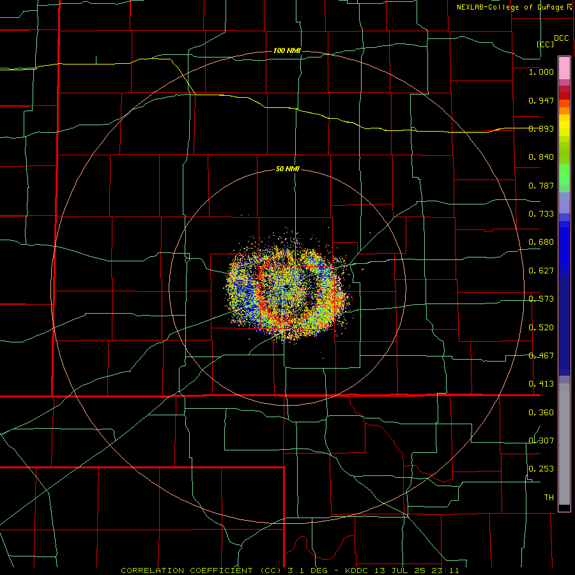Viewport: 575px width, 575px height.
Task: Click the 0.253 legend value
Action: [x=541, y=469]
